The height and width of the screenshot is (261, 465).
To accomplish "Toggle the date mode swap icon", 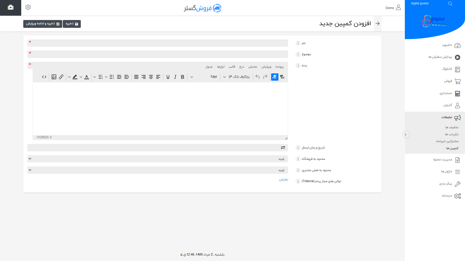I will [283, 148].
